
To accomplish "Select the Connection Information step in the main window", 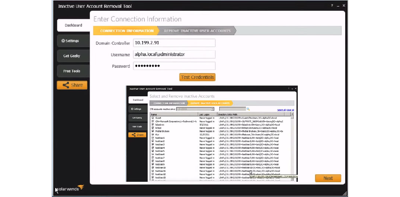I will [x=127, y=31].
